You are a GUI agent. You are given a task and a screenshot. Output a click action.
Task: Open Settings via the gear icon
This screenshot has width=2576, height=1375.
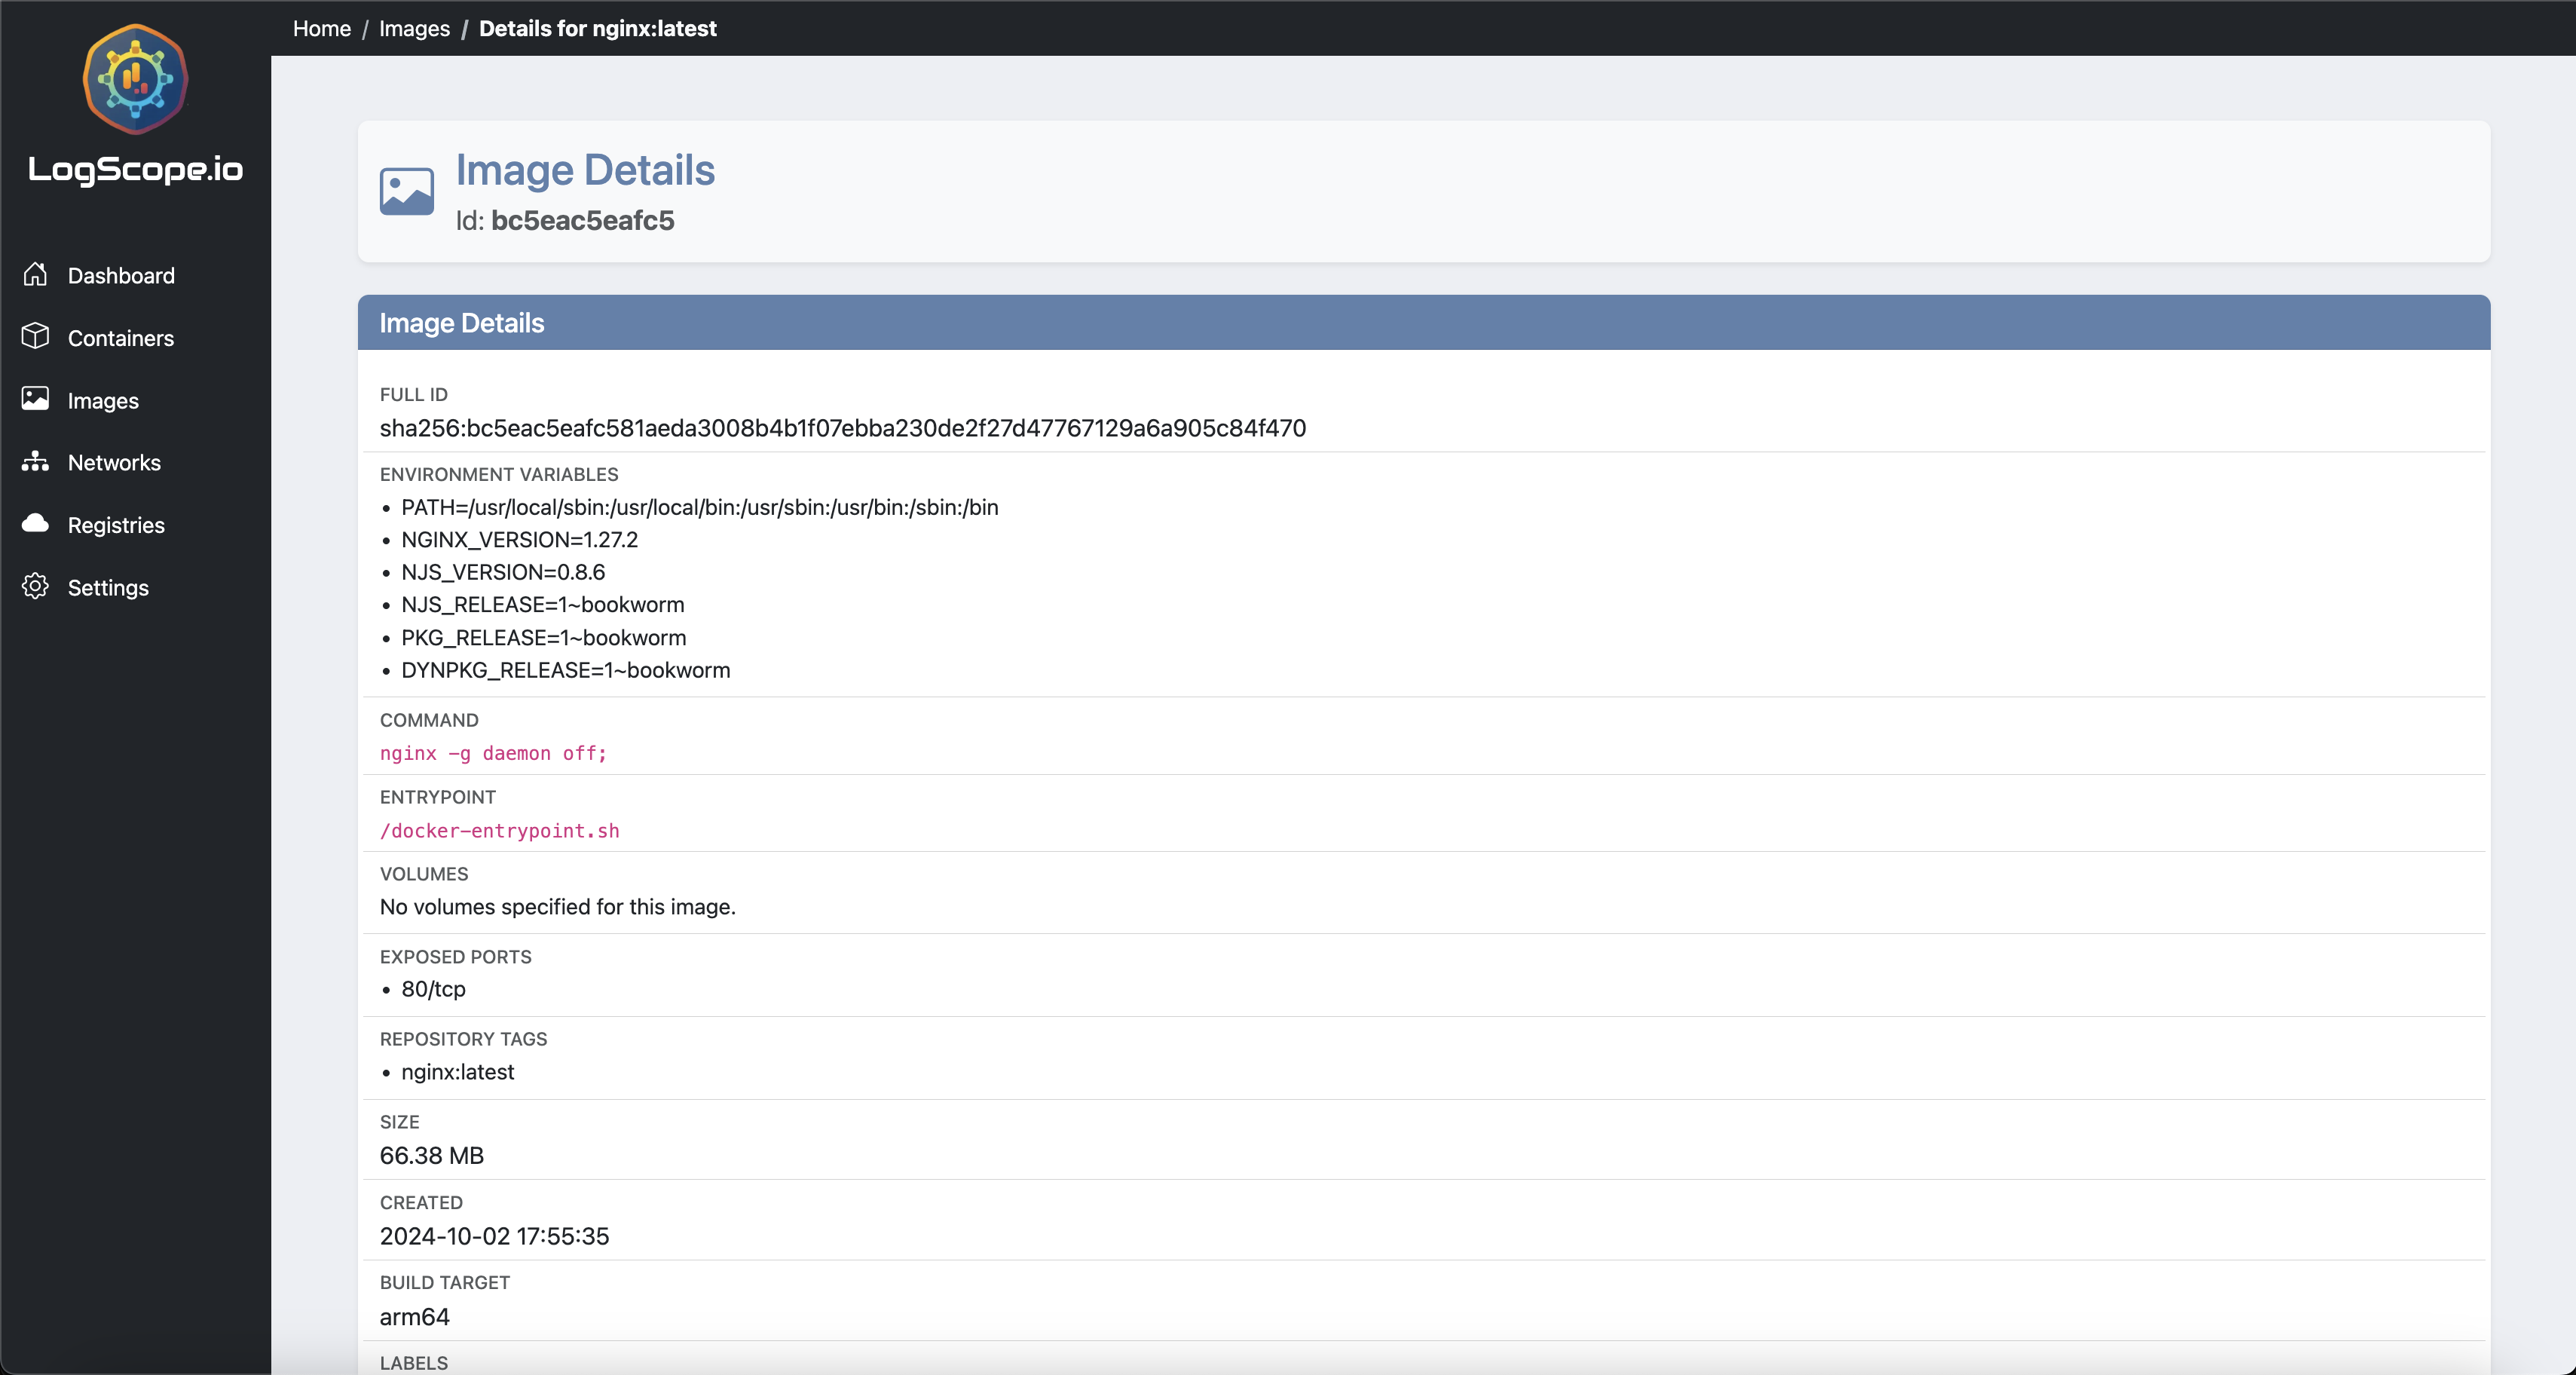pos(35,587)
